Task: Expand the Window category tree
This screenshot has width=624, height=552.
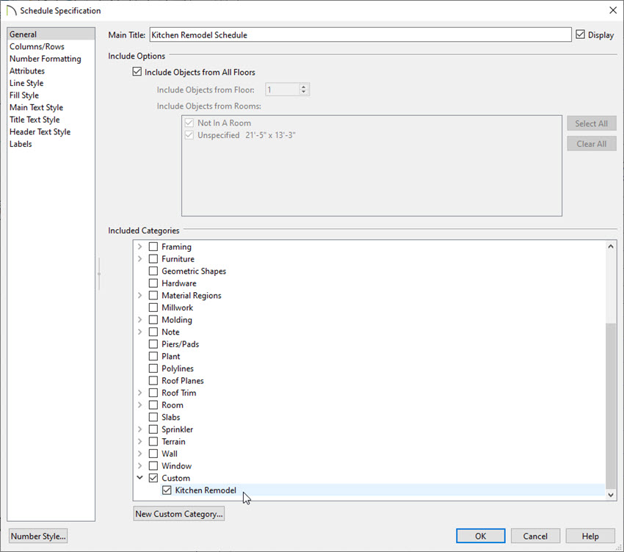Action: point(140,465)
